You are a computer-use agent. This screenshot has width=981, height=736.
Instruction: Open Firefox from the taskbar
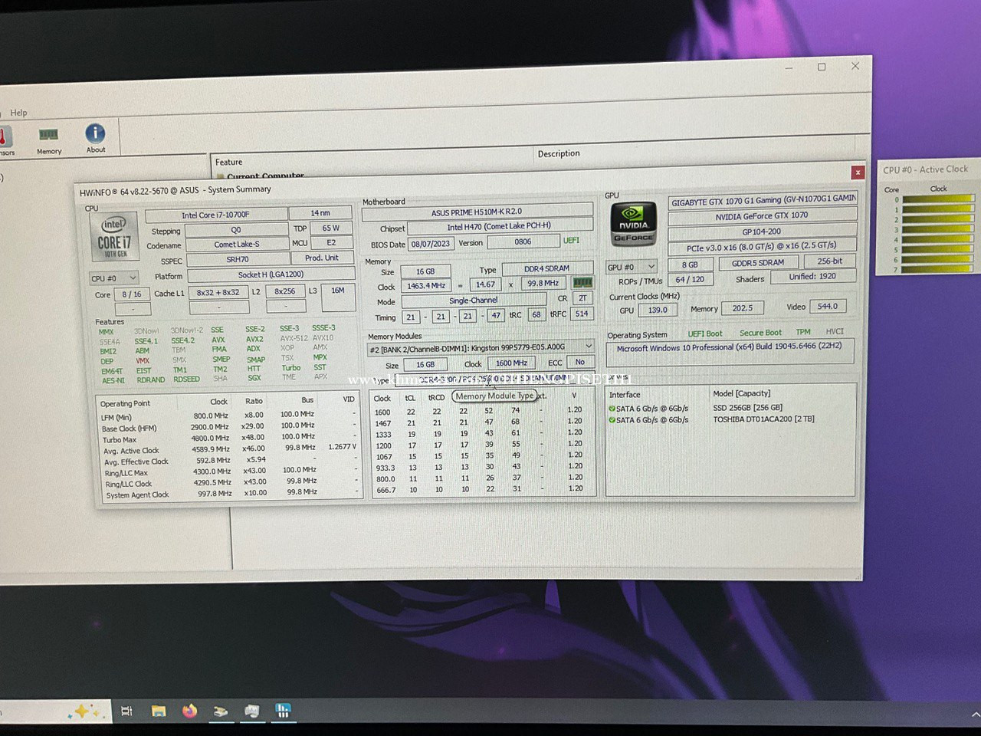pos(189,711)
